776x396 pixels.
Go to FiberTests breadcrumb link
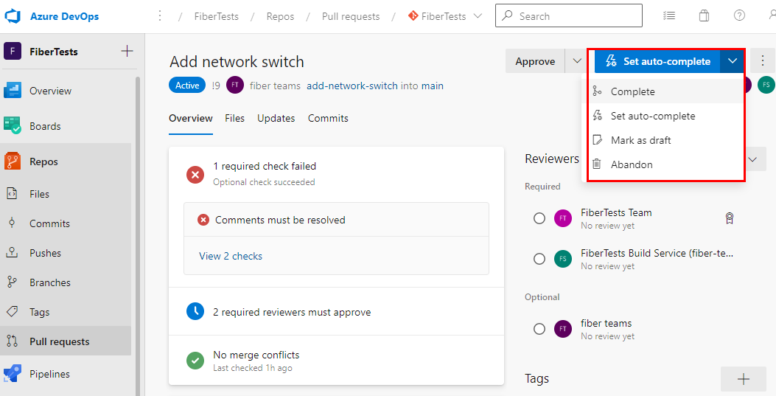[x=216, y=16]
